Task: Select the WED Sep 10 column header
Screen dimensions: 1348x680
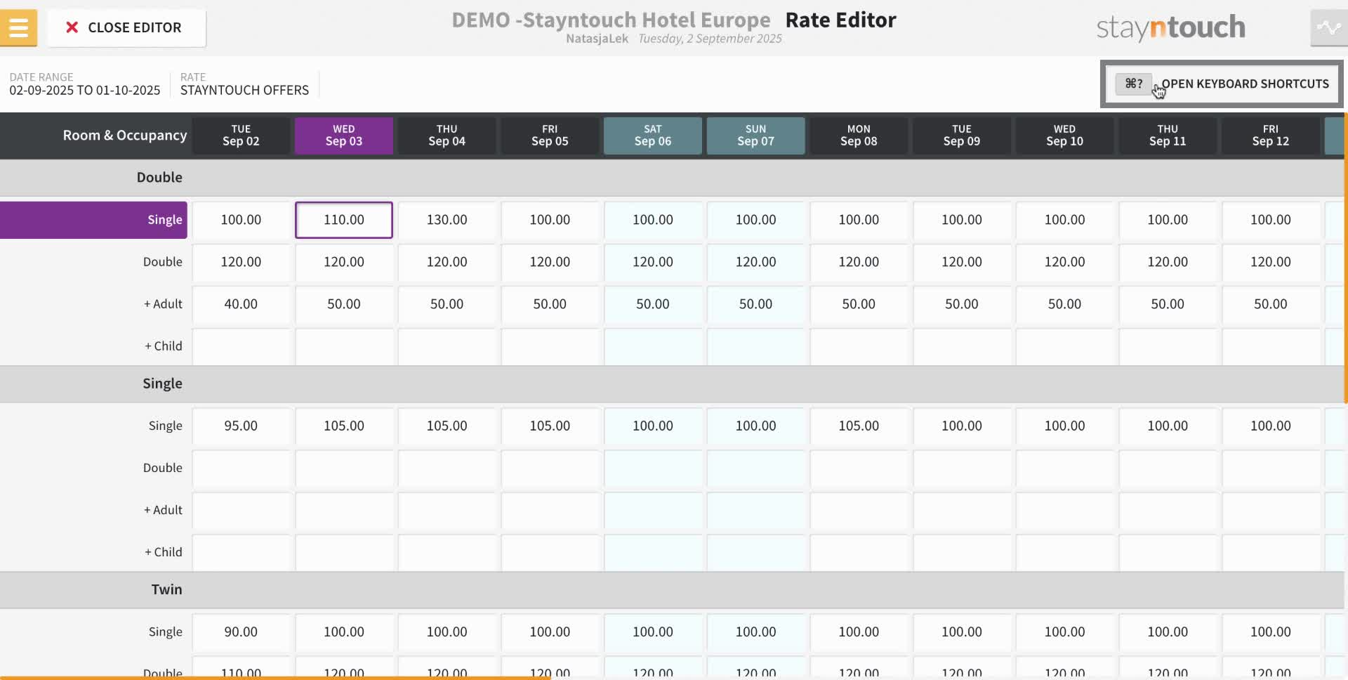Action: pyautogui.click(x=1065, y=135)
